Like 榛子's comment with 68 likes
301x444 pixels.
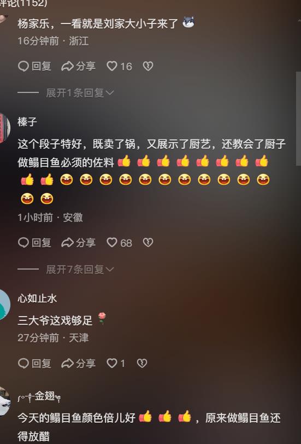click(119, 243)
